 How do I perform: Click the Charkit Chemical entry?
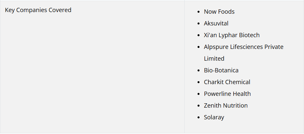pyautogui.click(x=227, y=82)
